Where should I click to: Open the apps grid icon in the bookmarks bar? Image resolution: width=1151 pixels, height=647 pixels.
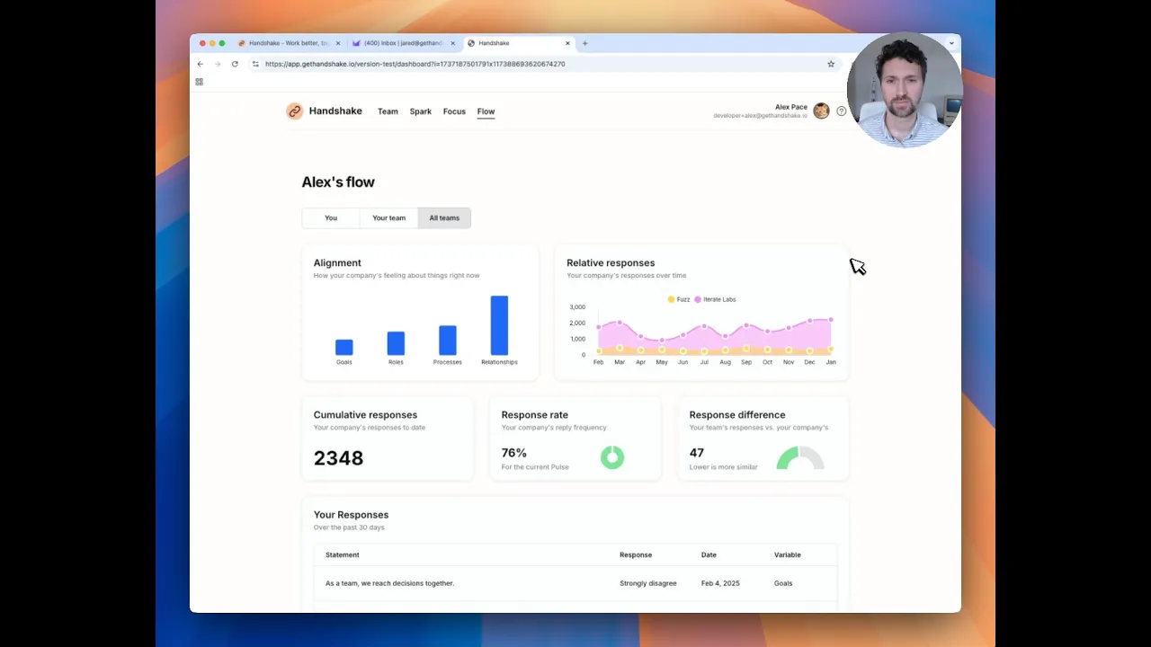pos(199,82)
